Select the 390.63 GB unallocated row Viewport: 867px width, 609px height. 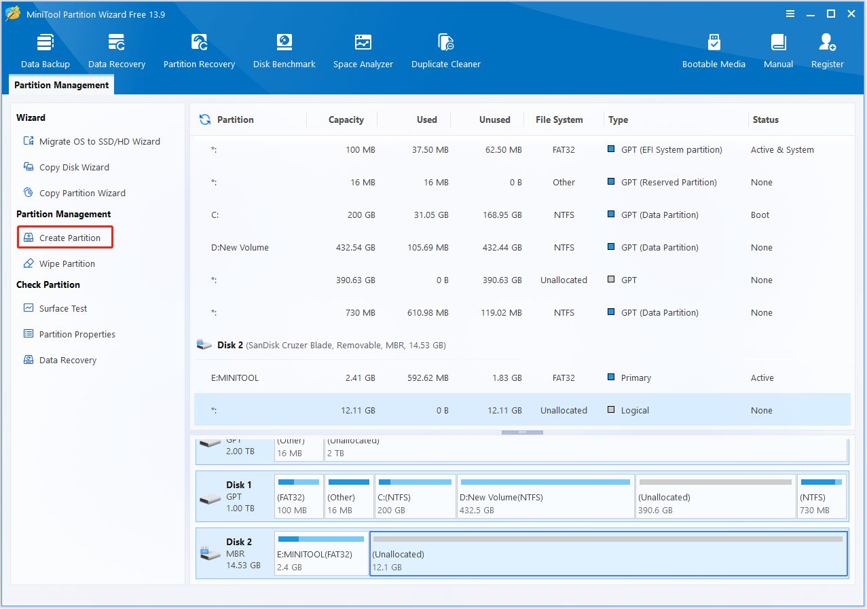pos(522,280)
